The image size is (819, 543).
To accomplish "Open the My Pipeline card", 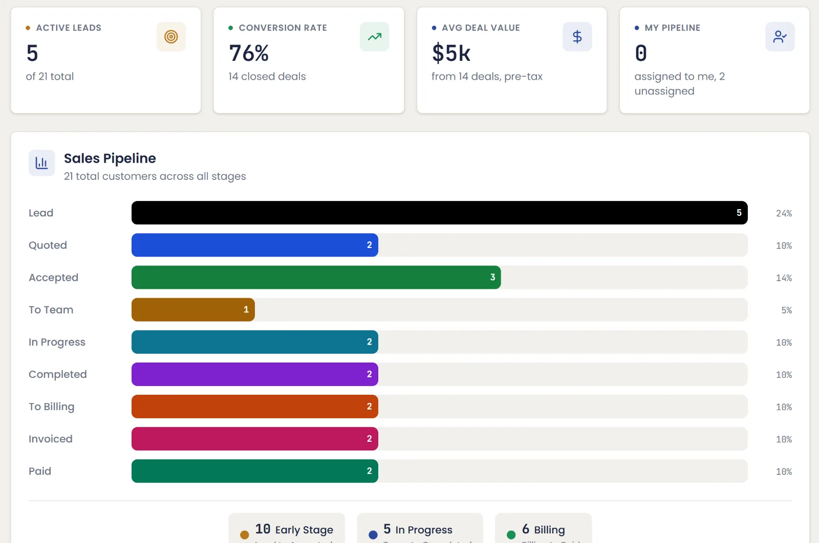I will pos(715,60).
